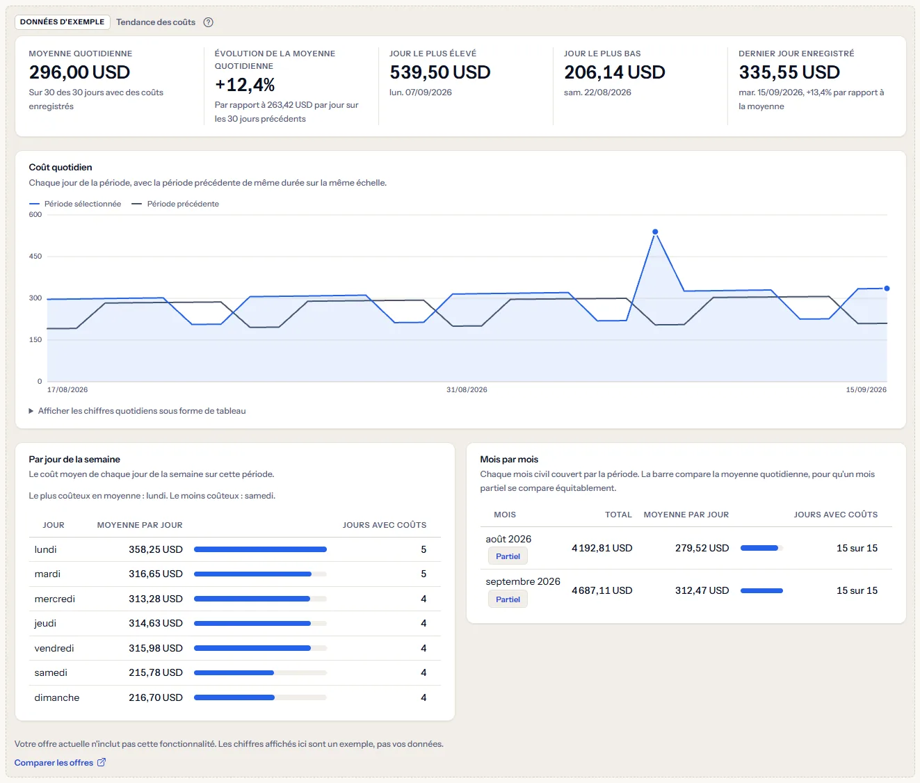Select the JOURS AVEC COÛTS monthly column header
This screenshot has height=783, width=920.
coord(836,515)
